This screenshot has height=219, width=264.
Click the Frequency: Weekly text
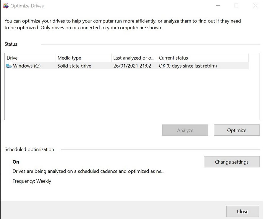point(32,181)
